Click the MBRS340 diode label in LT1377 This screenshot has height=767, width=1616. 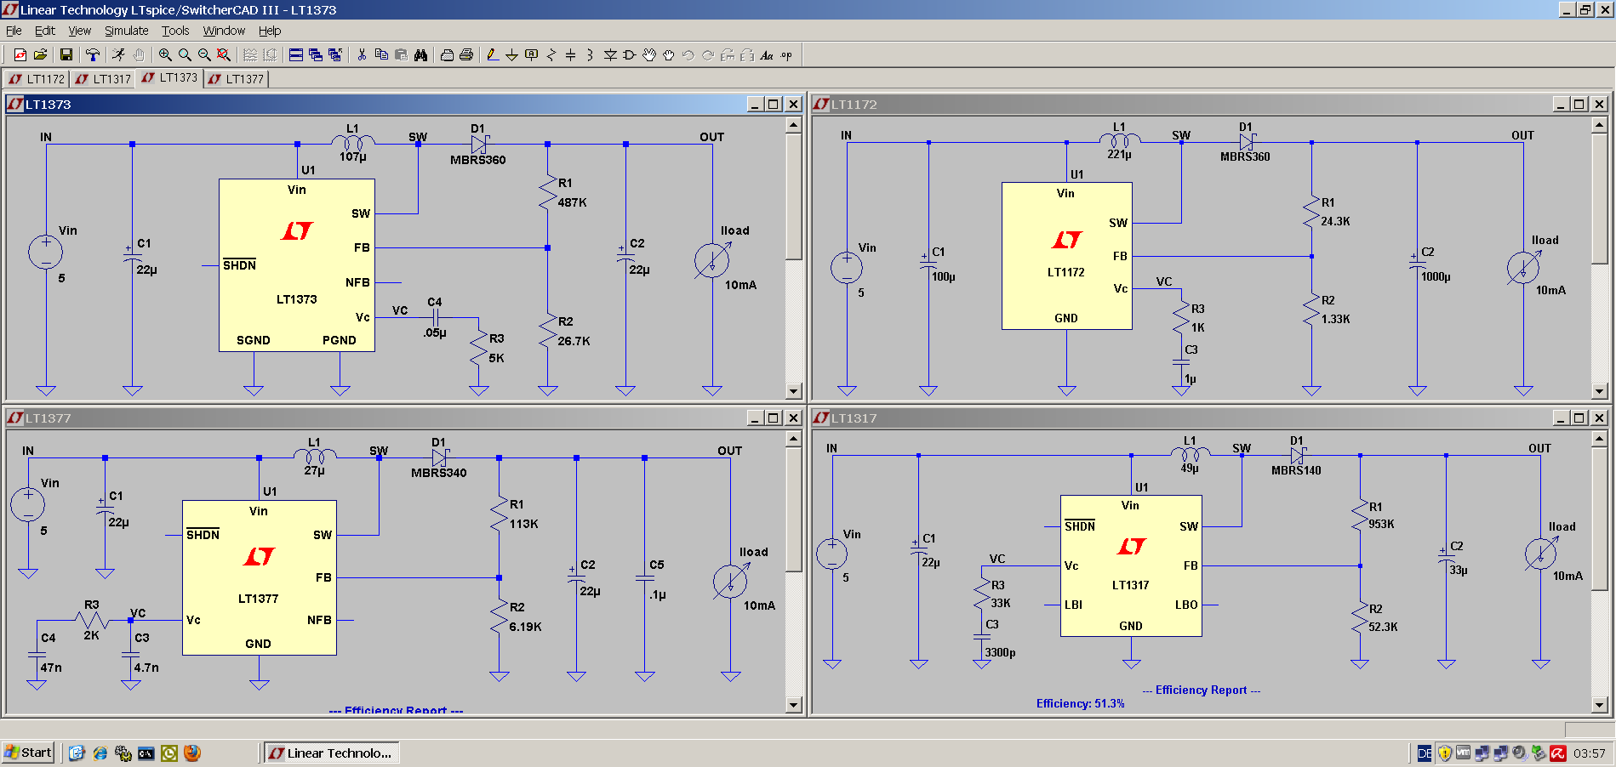click(438, 473)
